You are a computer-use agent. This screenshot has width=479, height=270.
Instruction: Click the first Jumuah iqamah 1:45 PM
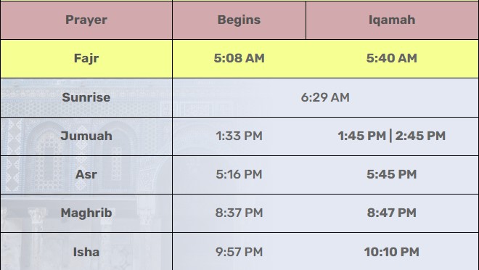pos(361,136)
